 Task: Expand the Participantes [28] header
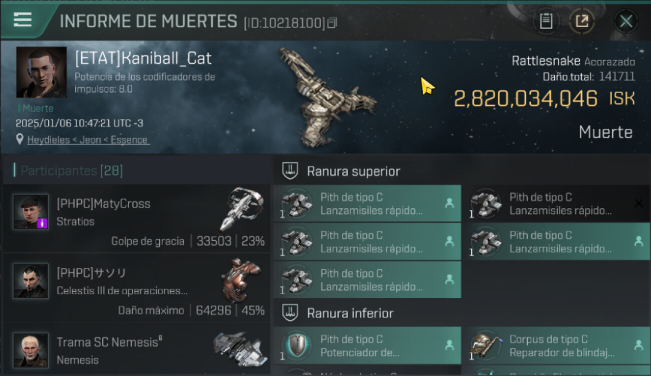(68, 171)
